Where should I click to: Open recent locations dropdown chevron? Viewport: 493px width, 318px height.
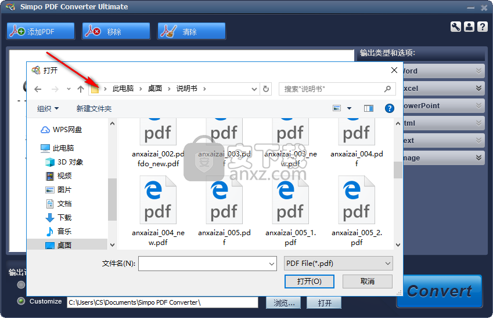pyautogui.click(x=69, y=89)
